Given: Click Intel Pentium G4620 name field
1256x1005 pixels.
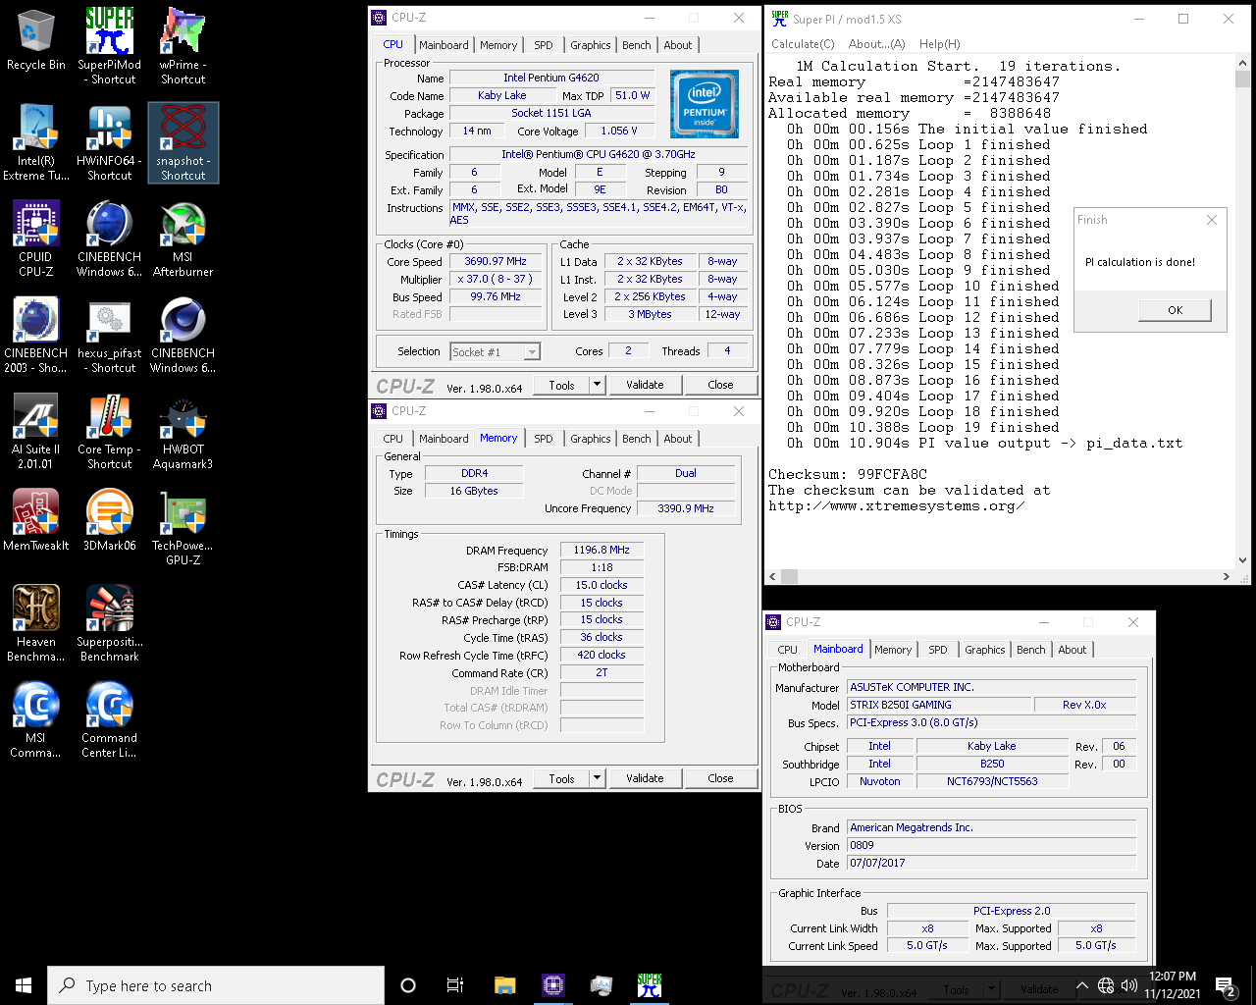Looking at the screenshot, I should [x=551, y=78].
